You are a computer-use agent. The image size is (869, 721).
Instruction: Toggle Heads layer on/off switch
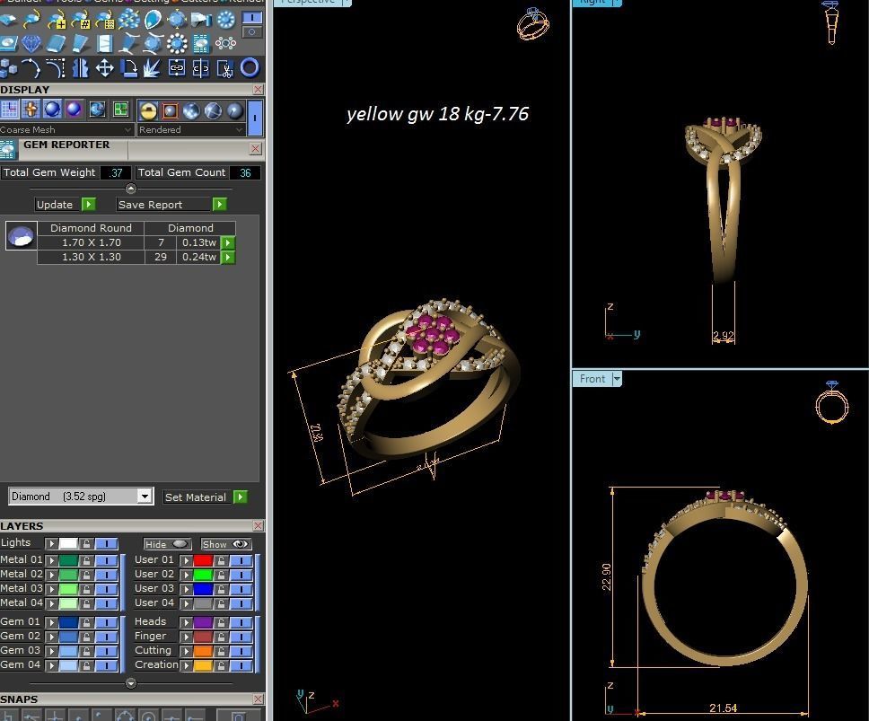241,622
